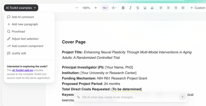Click the Custom button in toolbar
Image resolution: width=206 pixels, height=106 pixels.
tap(198, 8)
